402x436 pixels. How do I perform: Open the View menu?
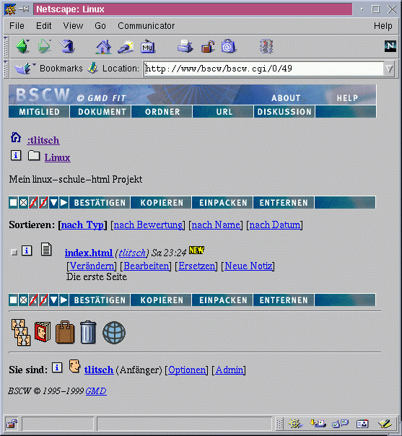click(73, 26)
